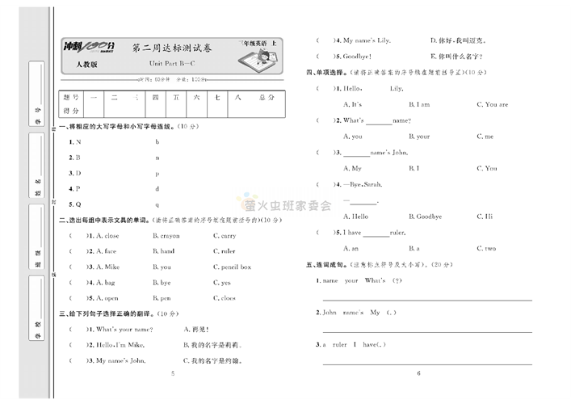Click the option 'B. Goodbye'

[x=426, y=217]
